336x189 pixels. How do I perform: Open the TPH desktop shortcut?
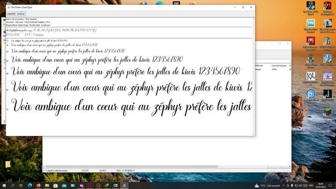[x=310, y=26]
